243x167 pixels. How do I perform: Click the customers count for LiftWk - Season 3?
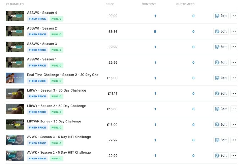(193, 93)
